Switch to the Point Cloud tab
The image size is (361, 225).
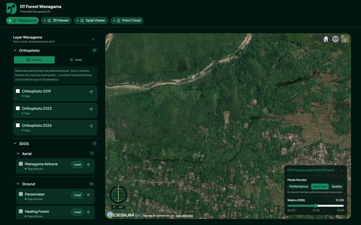coord(127,20)
